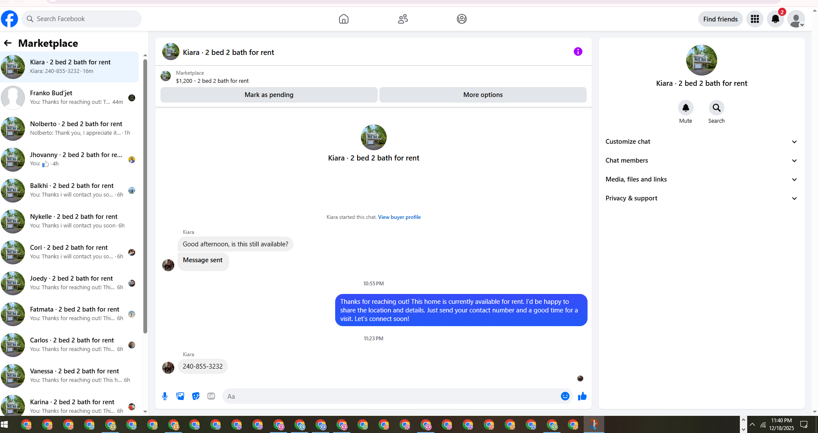Choose a sticker with the sticker icon
The width and height of the screenshot is (818, 433).
[x=196, y=396]
